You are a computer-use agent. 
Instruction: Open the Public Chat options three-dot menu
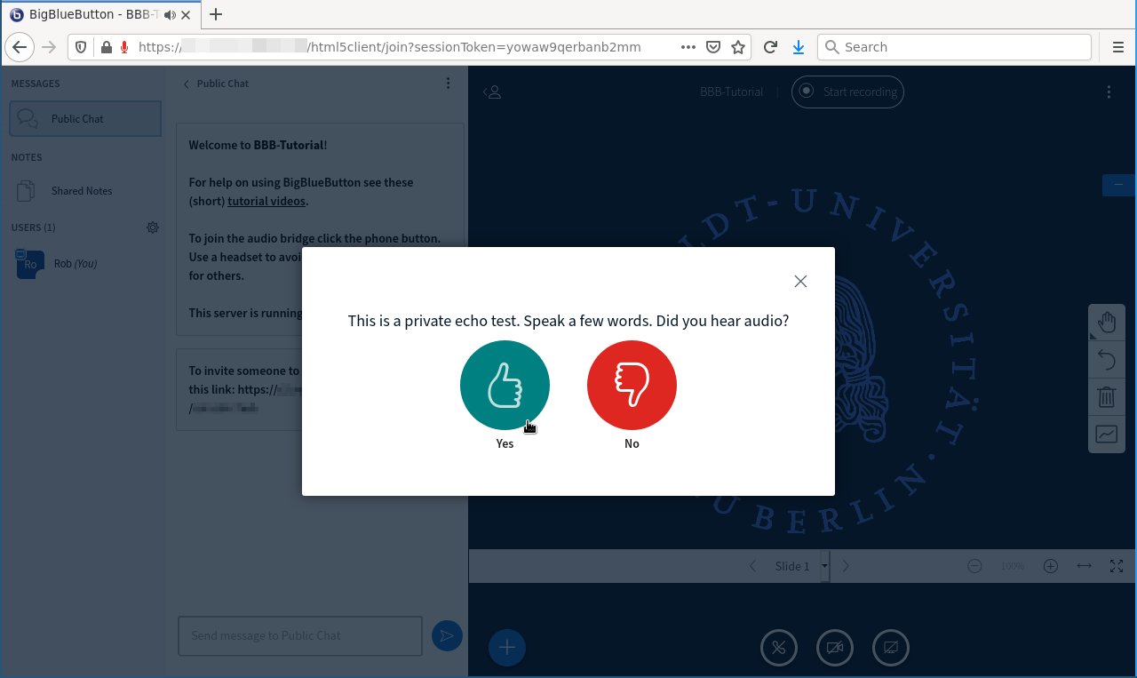[448, 84]
